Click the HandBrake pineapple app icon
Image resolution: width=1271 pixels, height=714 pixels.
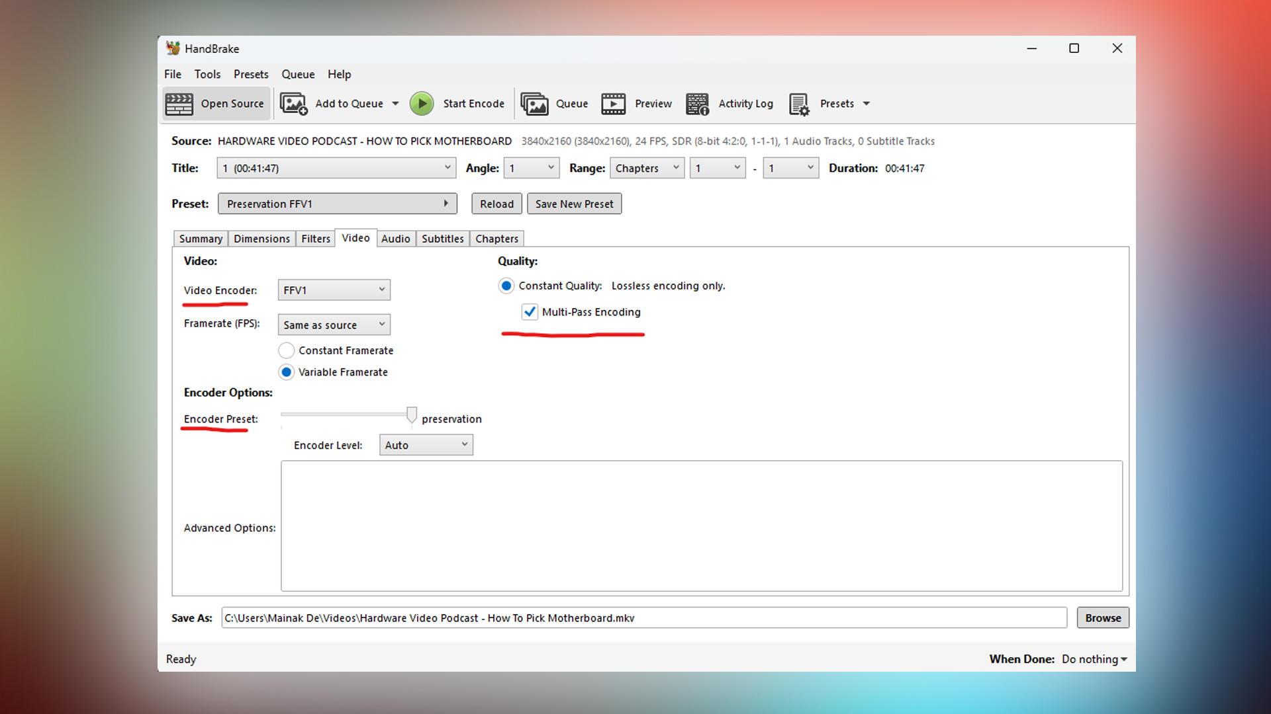(173, 48)
